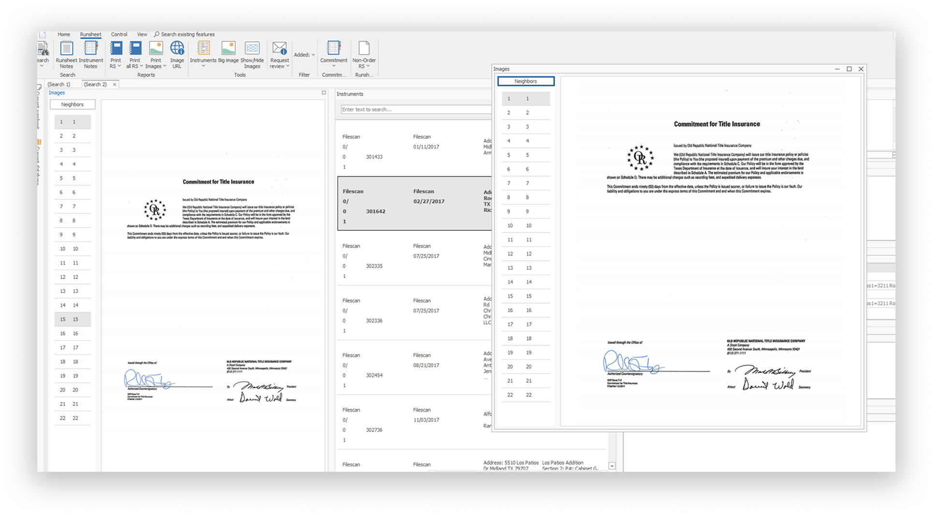933x515 pixels.
Task: Click the Search binoculars icon in ribbon
Action: 43,49
